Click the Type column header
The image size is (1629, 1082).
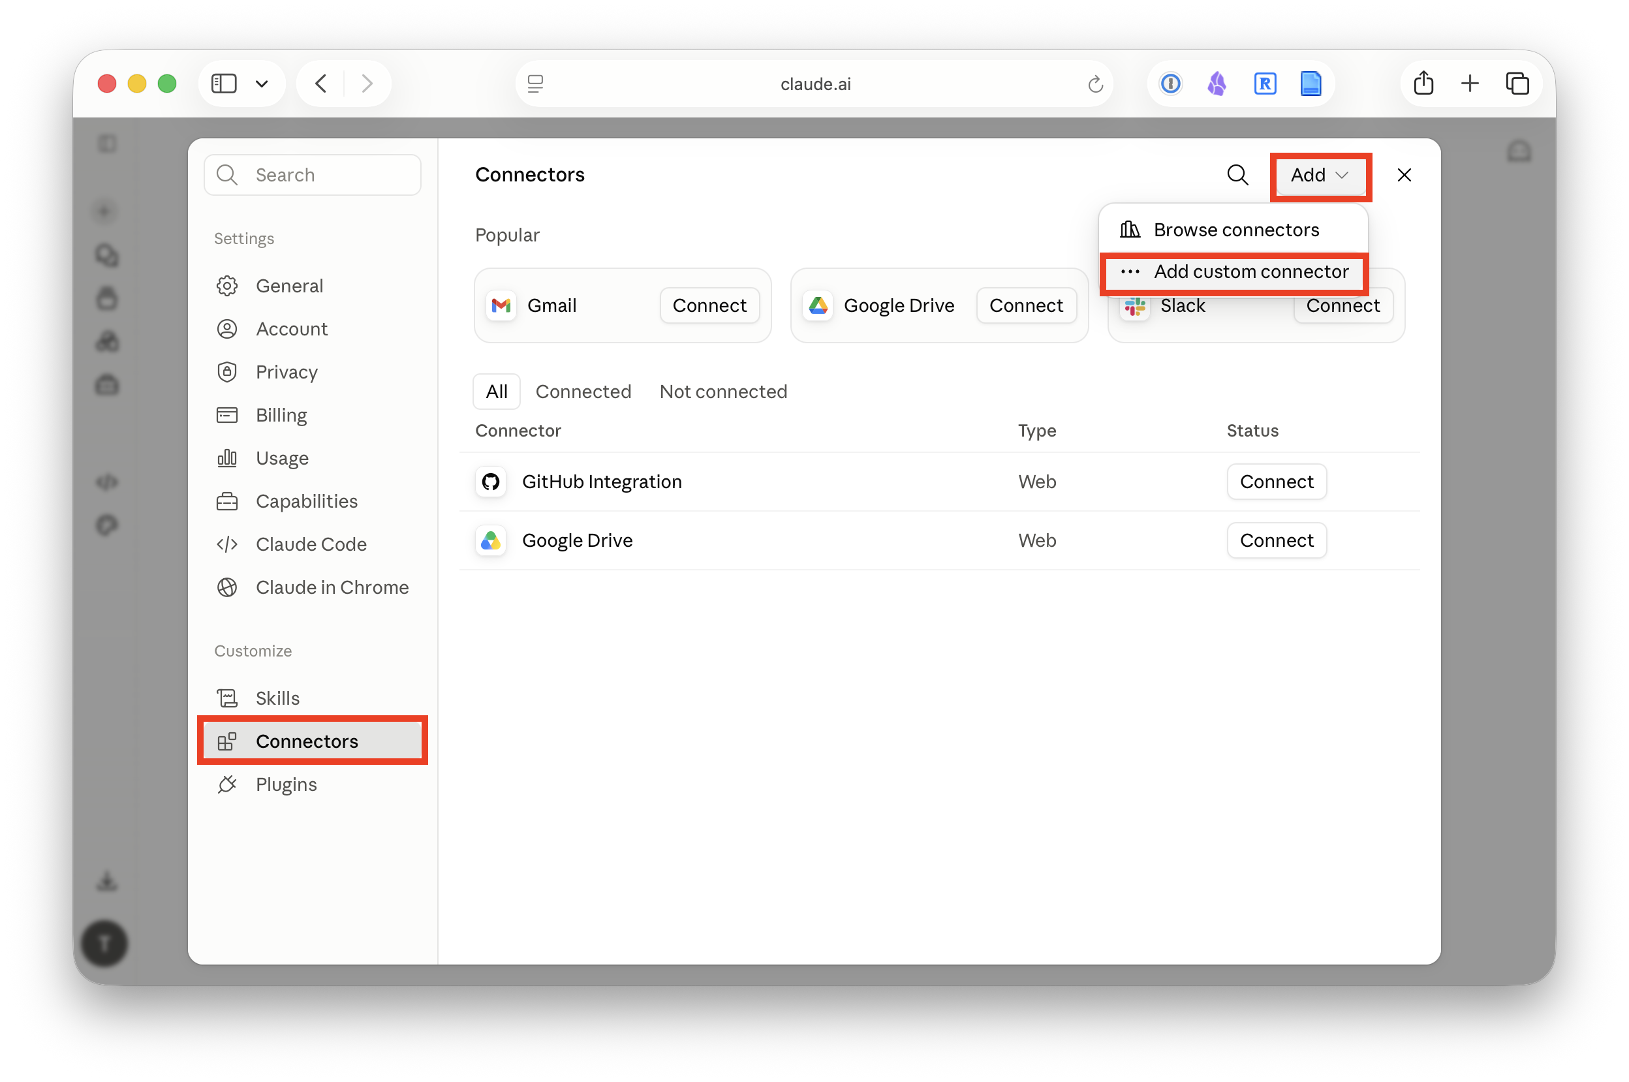tap(1037, 431)
